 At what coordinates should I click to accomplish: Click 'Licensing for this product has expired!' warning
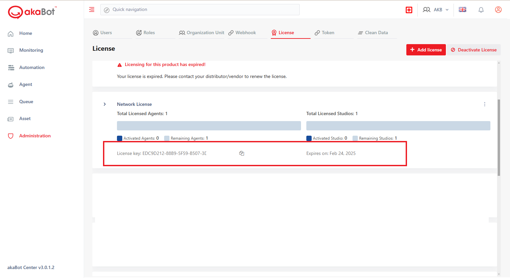click(x=165, y=65)
